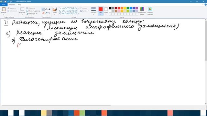Screen dimensions: 207x116
Task: Expand the shapes gallery more arrow
Action: 78,14
